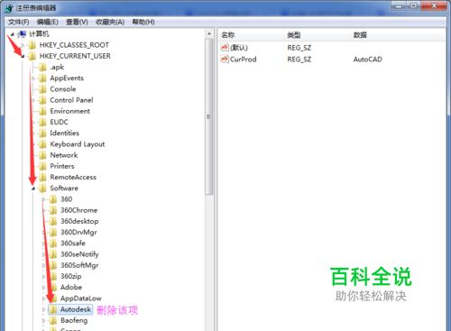Screen dimensions: 451x331
Task: Maximize the Registry Editor window
Action: click(x=414, y=6)
